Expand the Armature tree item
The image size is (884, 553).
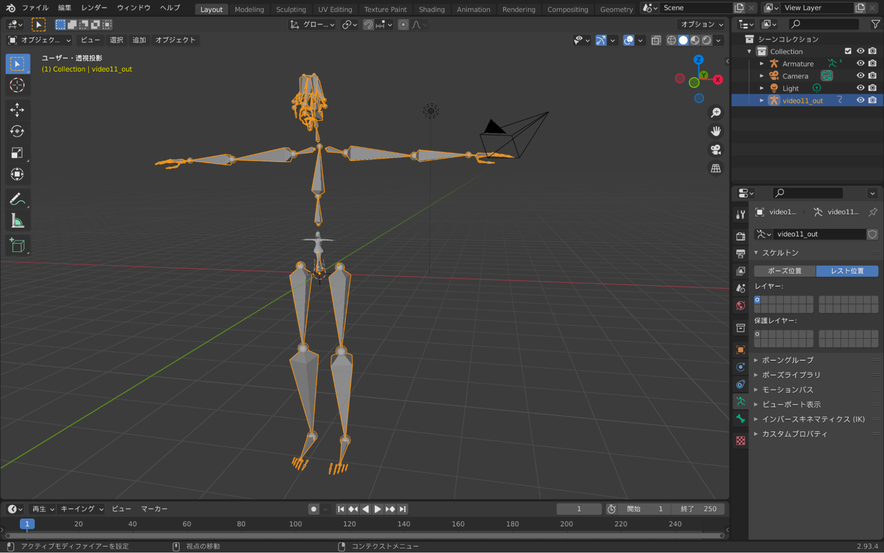(x=762, y=64)
